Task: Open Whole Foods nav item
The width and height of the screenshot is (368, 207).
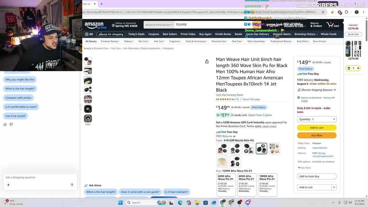Action: [x=329, y=34]
